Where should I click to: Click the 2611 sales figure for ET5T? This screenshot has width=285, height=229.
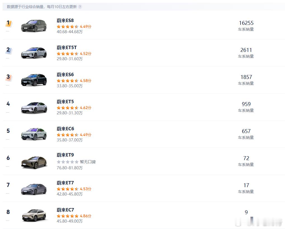click(x=246, y=50)
